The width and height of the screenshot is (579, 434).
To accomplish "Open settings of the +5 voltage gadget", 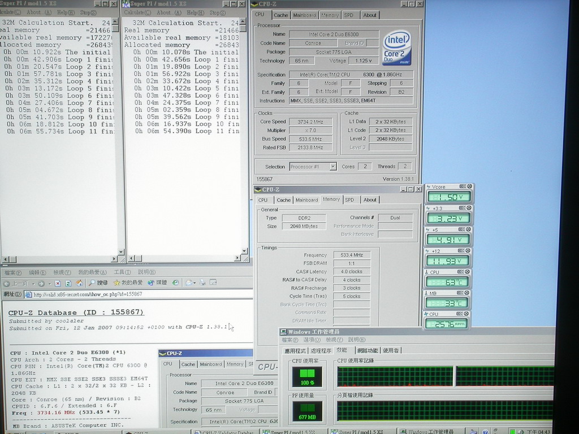I will point(461,229).
